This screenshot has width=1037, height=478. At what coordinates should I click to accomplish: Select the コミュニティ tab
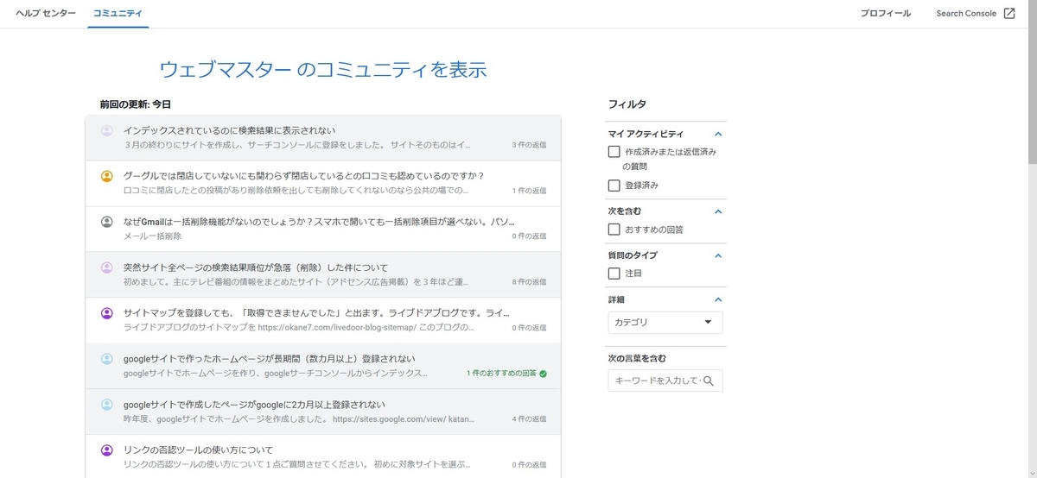pyautogui.click(x=118, y=14)
